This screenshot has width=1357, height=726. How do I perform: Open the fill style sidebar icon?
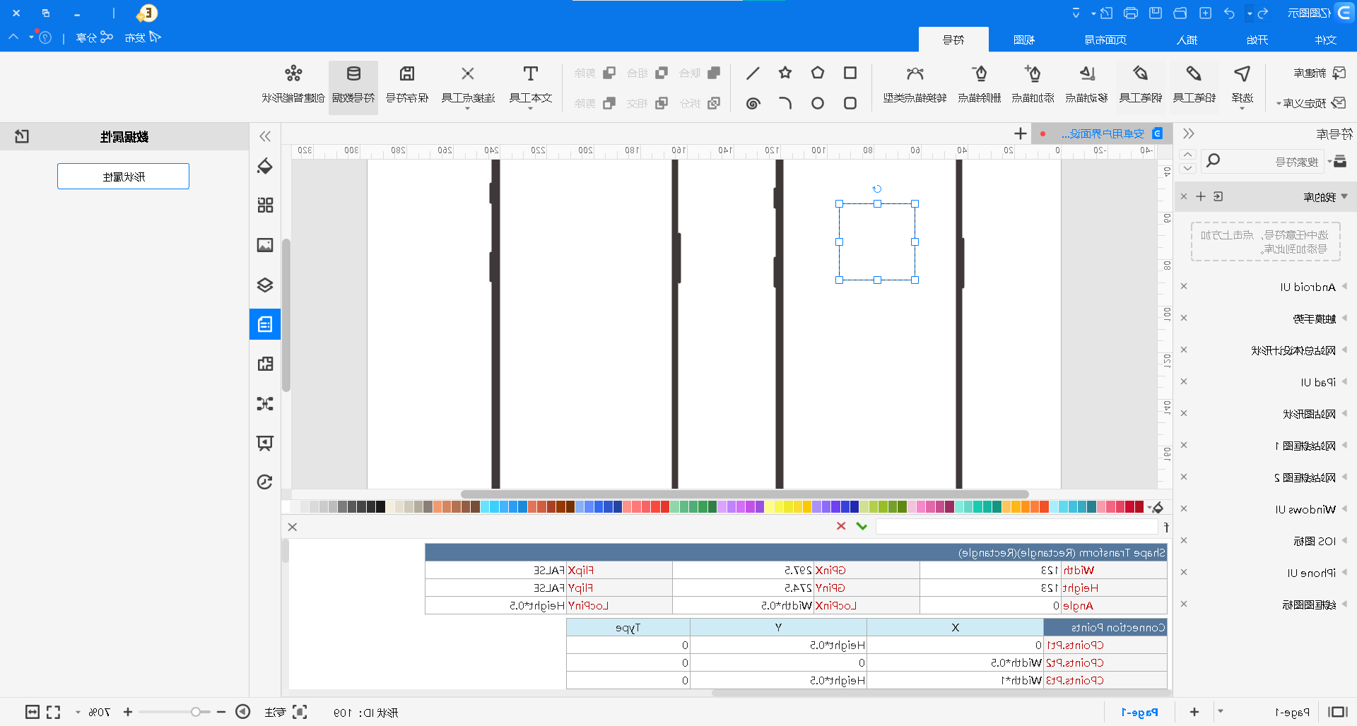pyautogui.click(x=265, y=167)
